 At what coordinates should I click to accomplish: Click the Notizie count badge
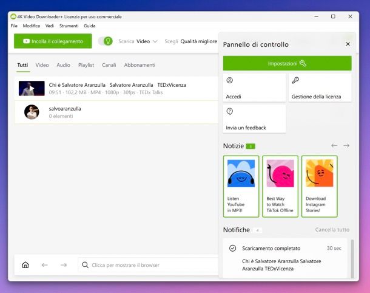[251, 146]
